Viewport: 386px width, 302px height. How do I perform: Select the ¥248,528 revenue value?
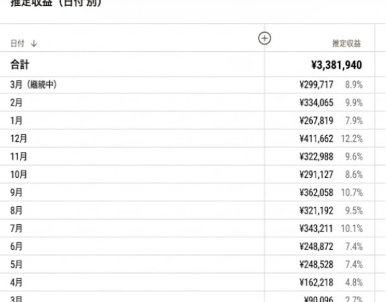316,265
